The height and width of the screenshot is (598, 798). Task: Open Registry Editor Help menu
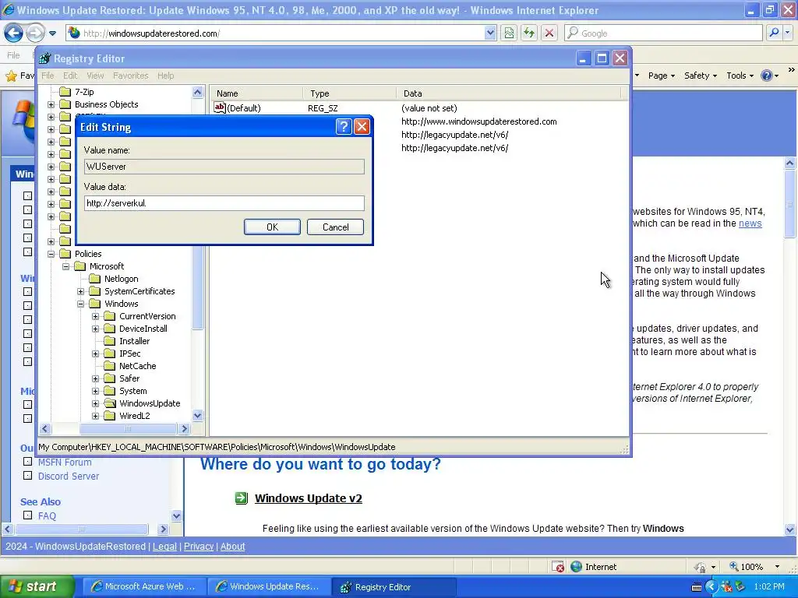click(165, 76)
